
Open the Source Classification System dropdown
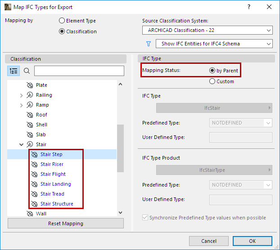click(x=207, y=31)
